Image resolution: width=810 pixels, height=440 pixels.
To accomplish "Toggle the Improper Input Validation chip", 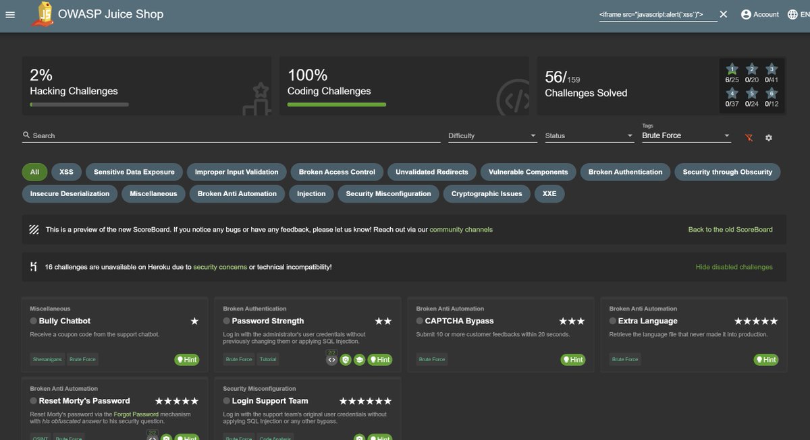I will tap(236, 172).
